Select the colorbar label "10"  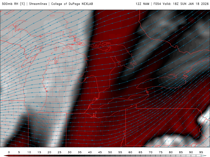click(x=29, y=152)
